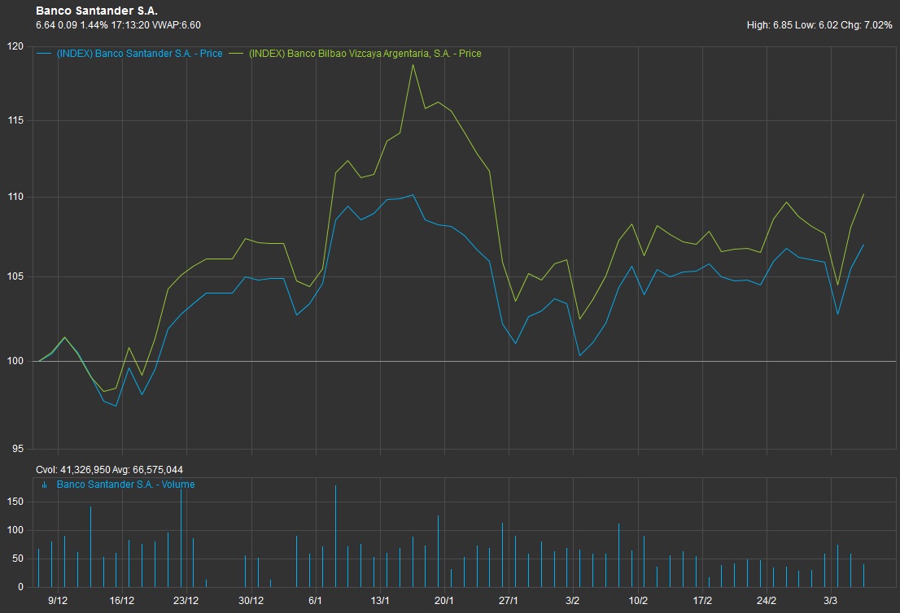Click the Banco Santander Volume legend label

pyautogui.click(x=125, y=485)
